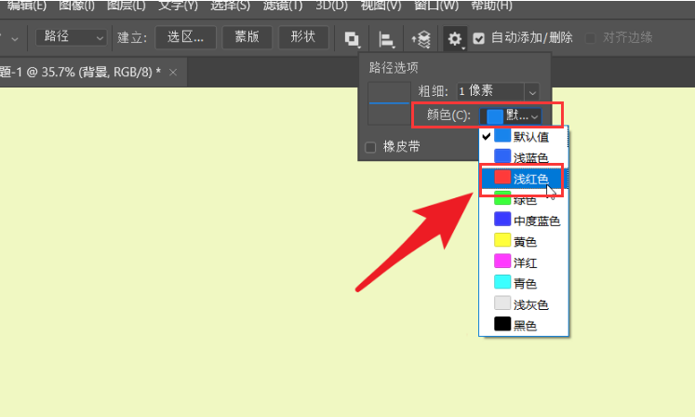
Task: Select 默认值 color option
Action: (x=524, y=137)
